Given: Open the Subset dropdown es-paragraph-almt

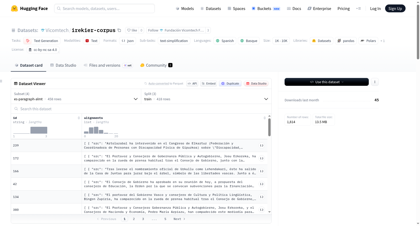Looking at the screenshot, I should click(76, 96).
